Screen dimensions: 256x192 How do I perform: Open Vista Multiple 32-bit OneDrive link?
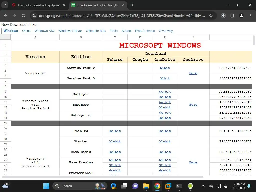[x=165, y=97]
